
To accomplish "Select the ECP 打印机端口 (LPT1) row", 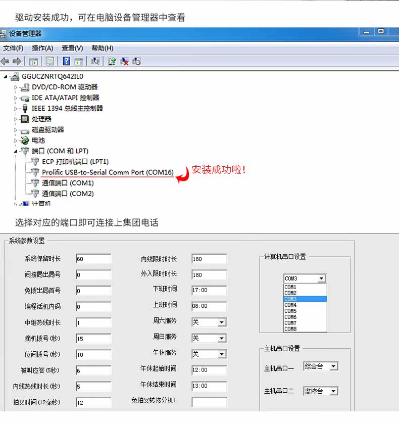I will tap(75, 162).
